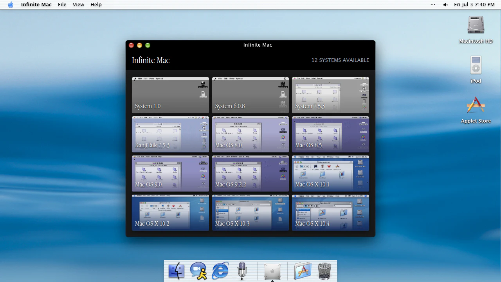Click the ellipsis icon in menu bar

click(433, 5)
